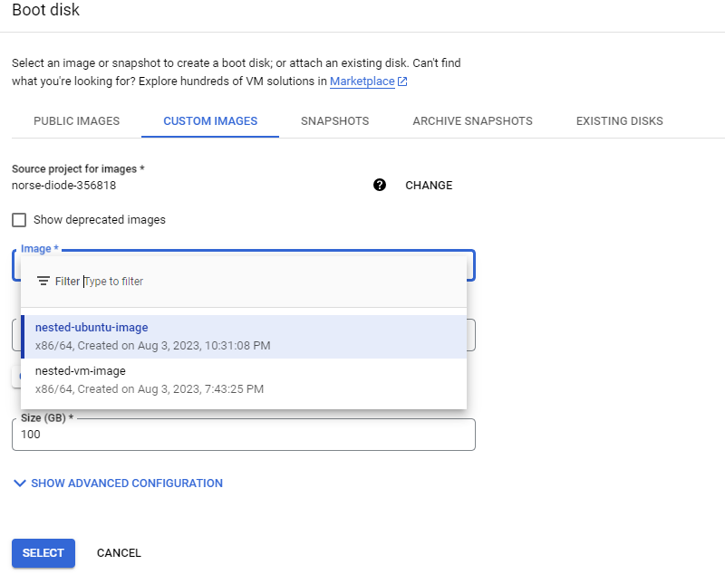Viewport: 725px width, 584px height.
Task: Open the Snapshots tab
Action: point(334,121)
